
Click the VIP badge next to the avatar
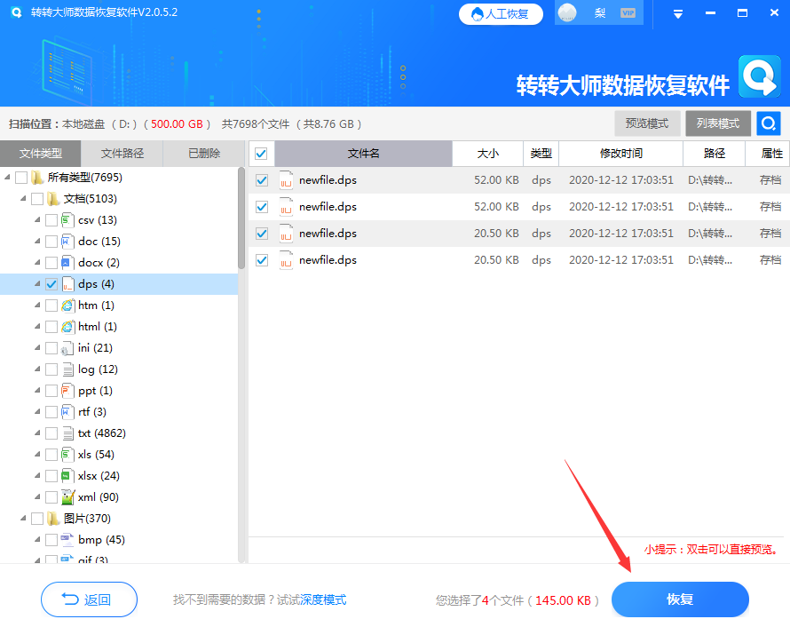pos(627,13)
